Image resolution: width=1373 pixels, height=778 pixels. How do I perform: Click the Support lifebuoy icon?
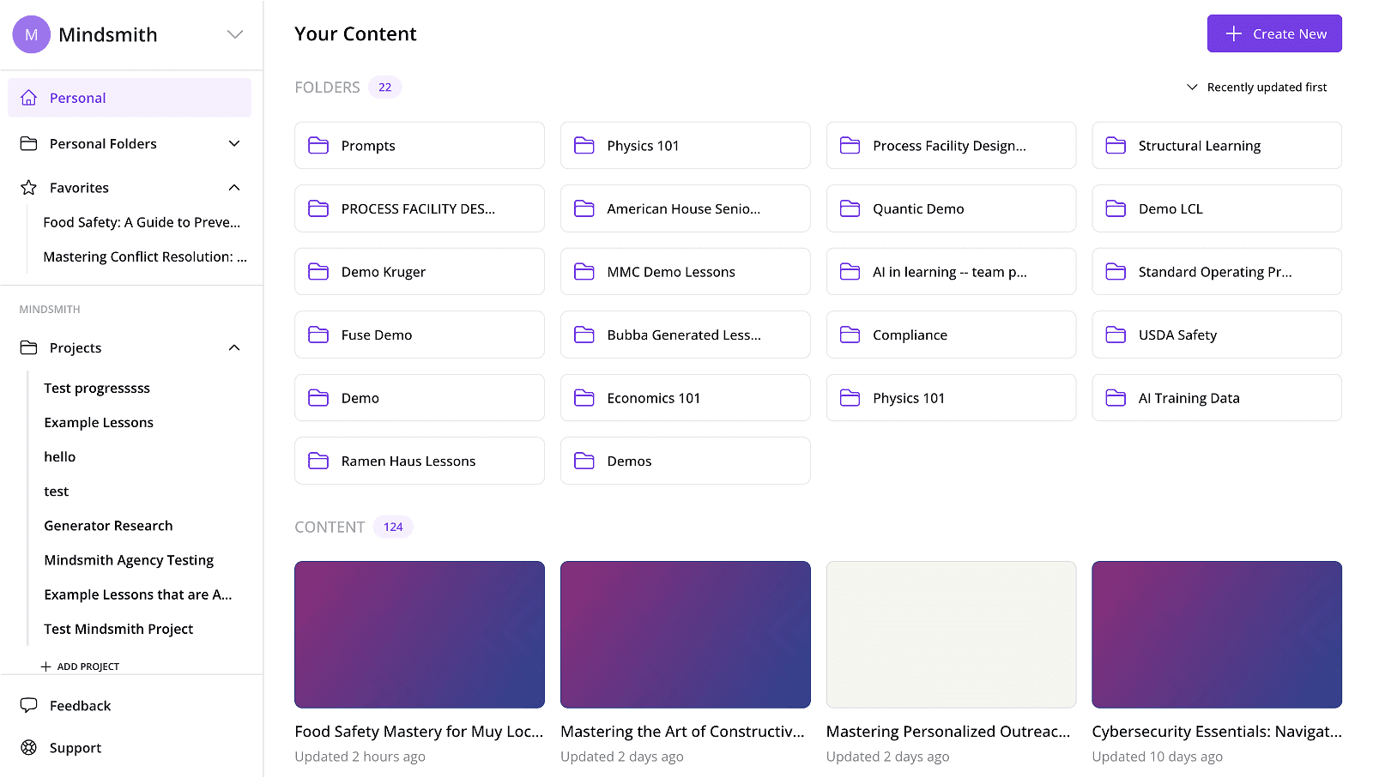click(29, 747)
